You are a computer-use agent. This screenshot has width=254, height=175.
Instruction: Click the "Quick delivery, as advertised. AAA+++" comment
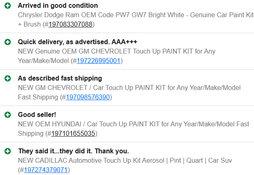[x=77, y=42]
